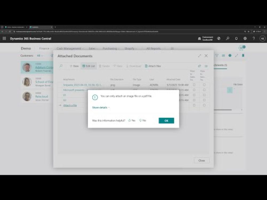Click the expand arrows icon on Customers page

(x=237, y=55)
